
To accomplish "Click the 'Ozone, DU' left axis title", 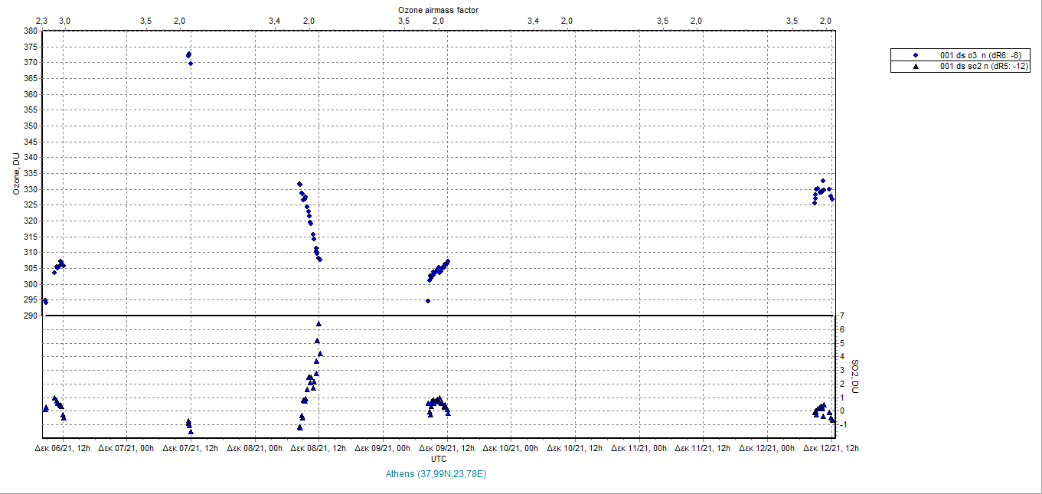I will tap(15, 173).
